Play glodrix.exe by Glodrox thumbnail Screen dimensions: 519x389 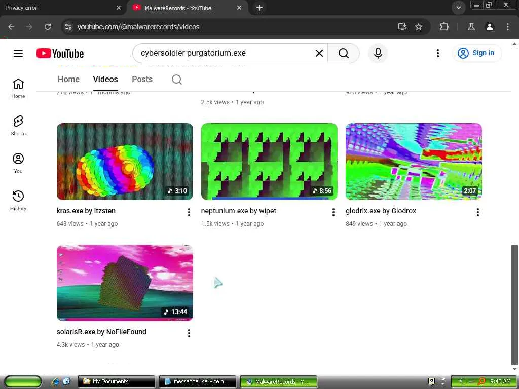(414, 162)
